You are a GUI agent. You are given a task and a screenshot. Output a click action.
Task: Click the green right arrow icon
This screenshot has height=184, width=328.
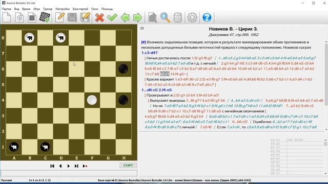coord(137,17)
